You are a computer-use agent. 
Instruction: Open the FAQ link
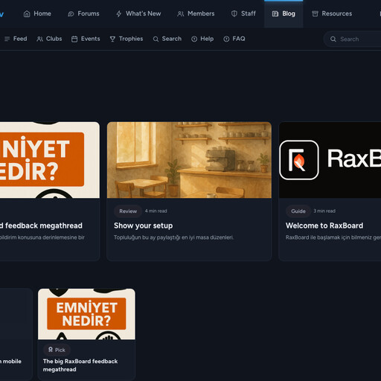pyautogui.click(x=234, y=39)
